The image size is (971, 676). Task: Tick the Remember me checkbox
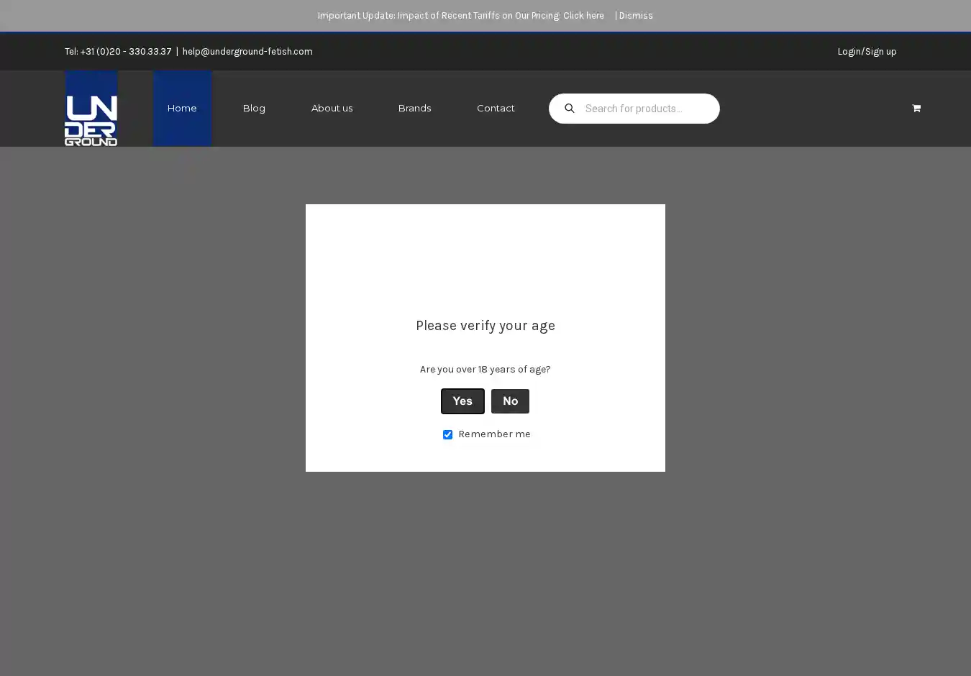pos(447,434)
